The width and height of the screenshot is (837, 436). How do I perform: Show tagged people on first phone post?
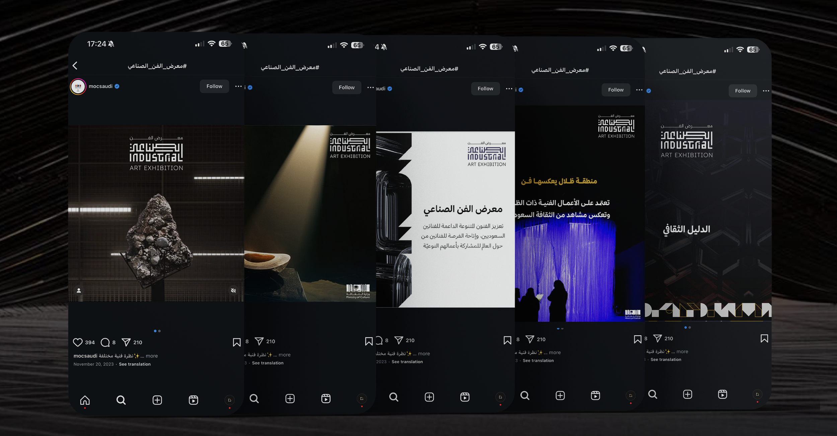[79, 290]
